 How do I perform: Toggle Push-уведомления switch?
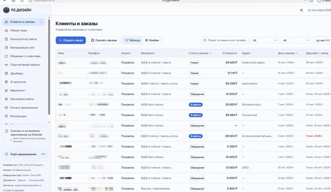tap(43, 154)
